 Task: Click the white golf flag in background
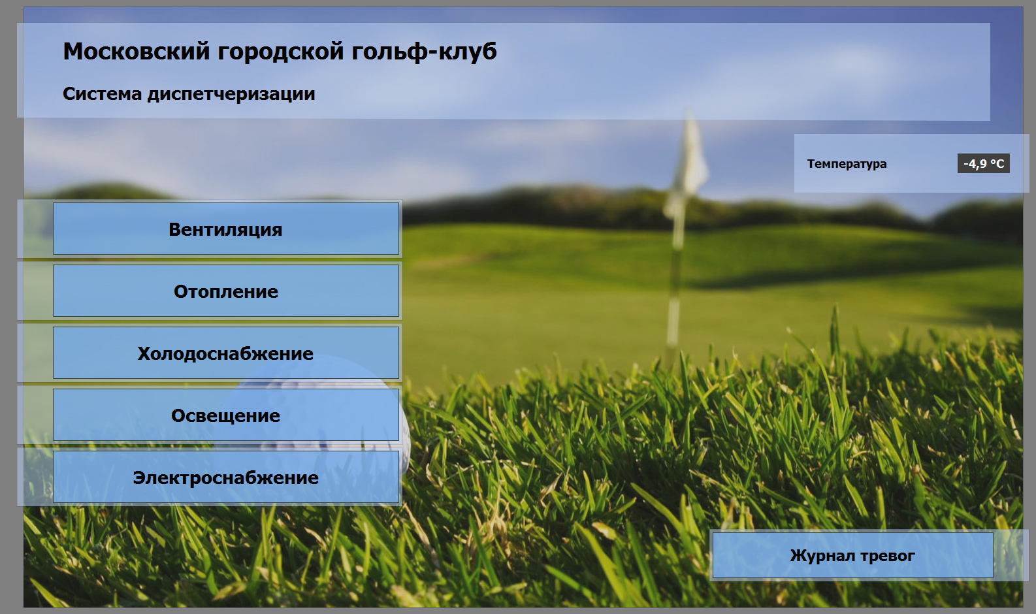point(690,160)
